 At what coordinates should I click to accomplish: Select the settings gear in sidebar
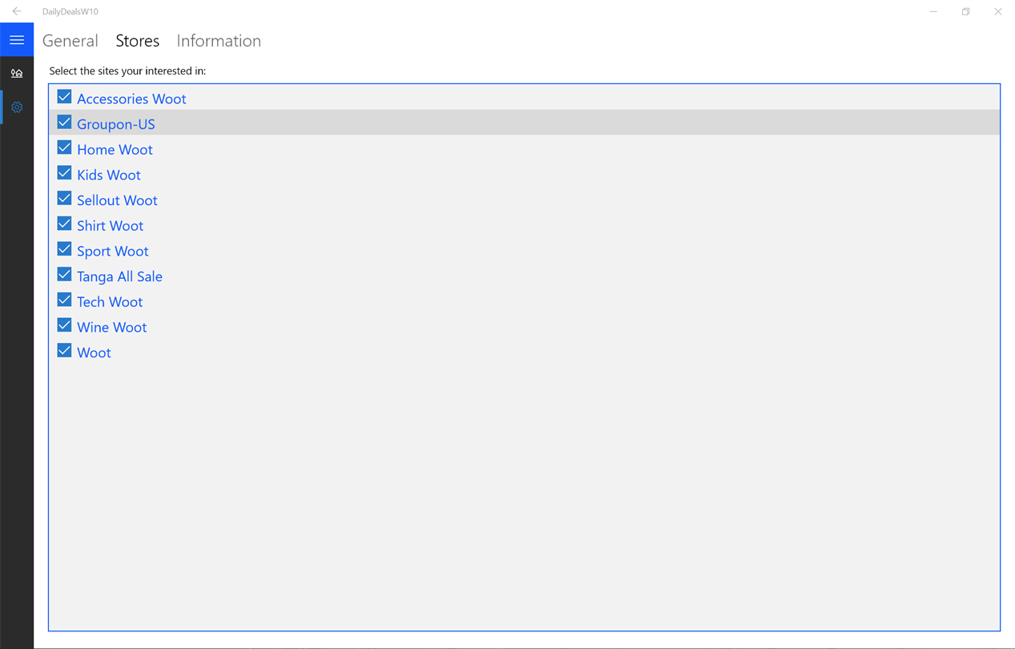17,107
